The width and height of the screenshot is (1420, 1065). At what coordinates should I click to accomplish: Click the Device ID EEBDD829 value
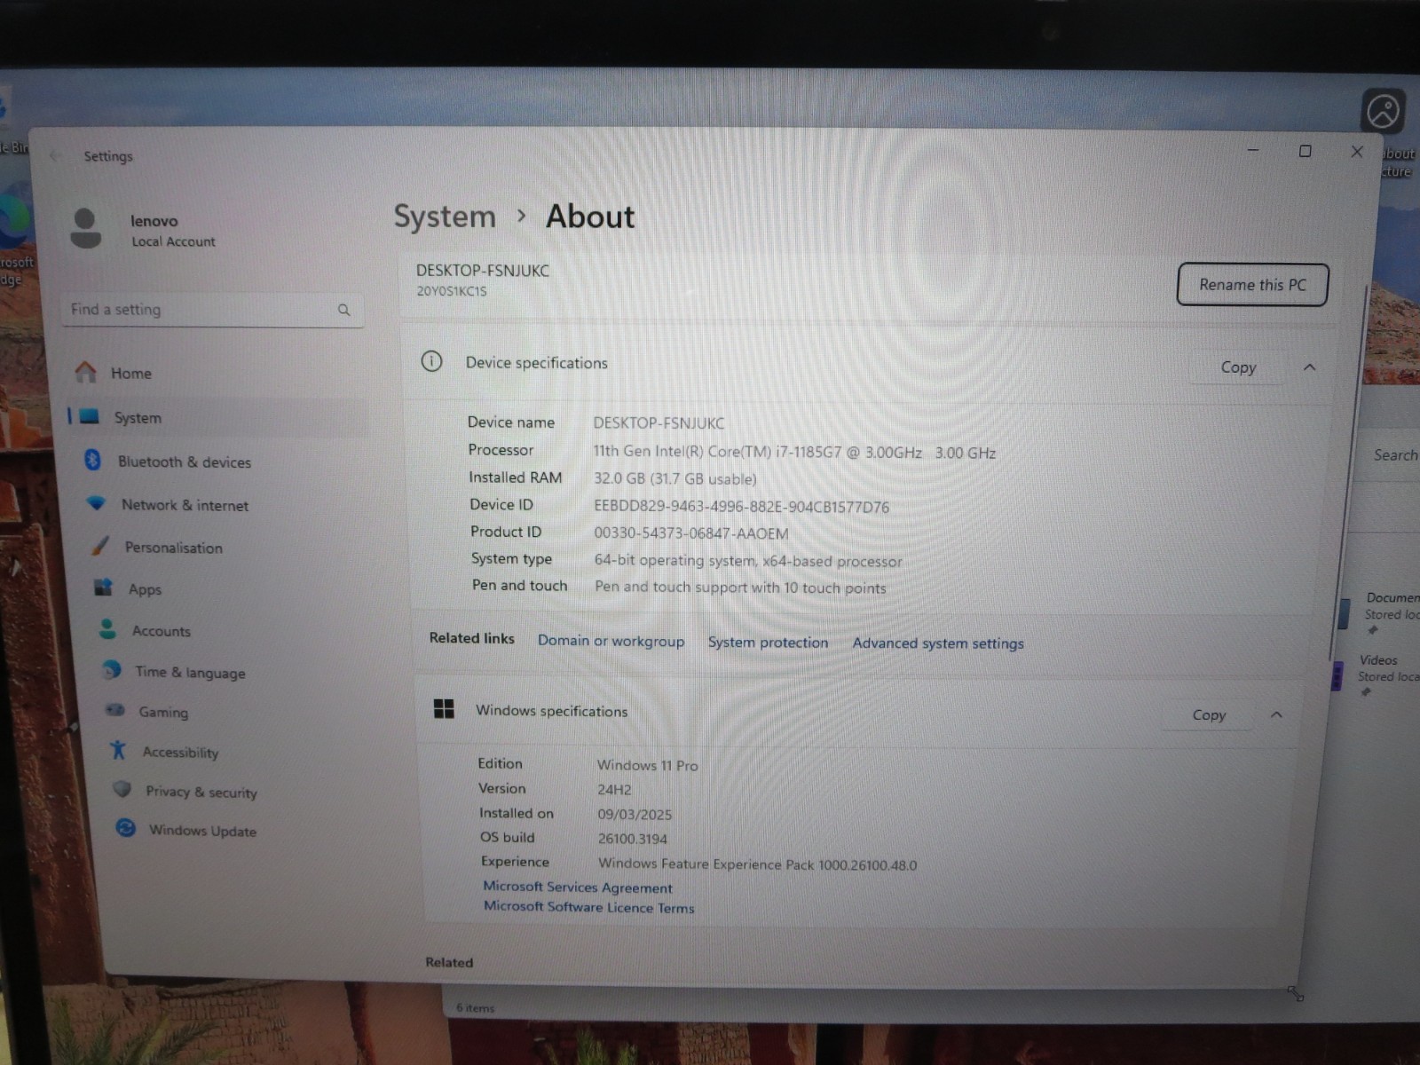(741, 507)
